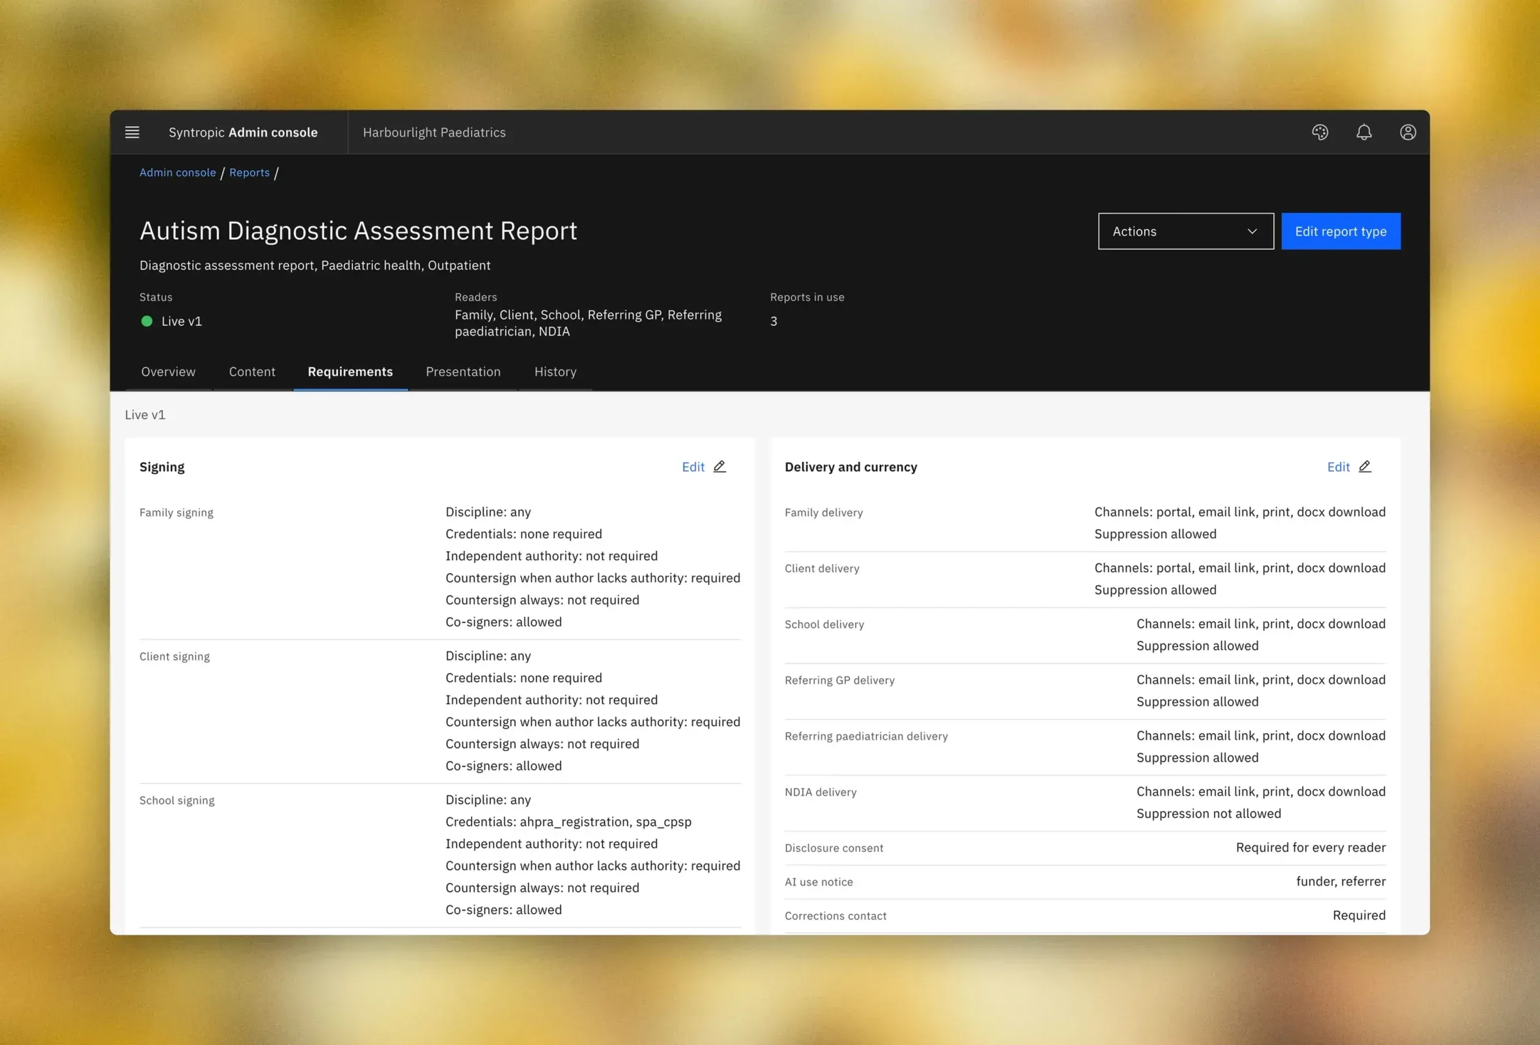
Task: Select the Client delivery row label
Action: pos(822,568)
